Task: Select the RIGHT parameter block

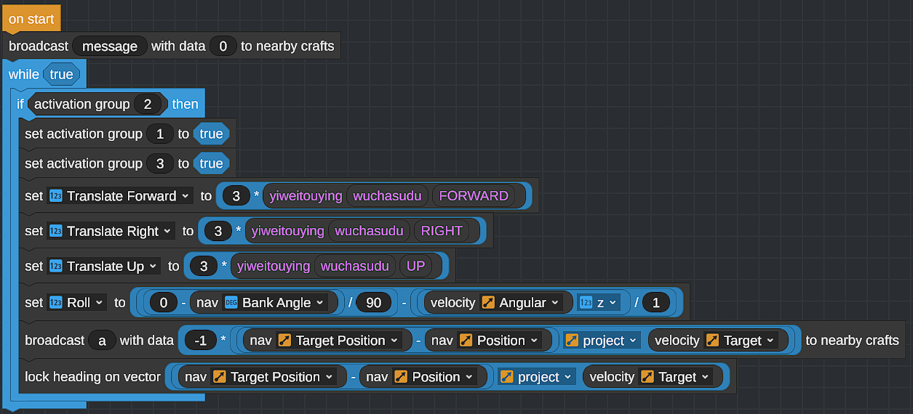Action: [x=442, y=231]
